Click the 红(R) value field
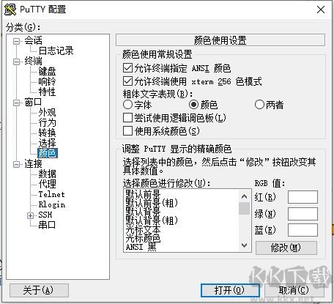The height and width of the screenshot is (304, 334). point(303,197)
